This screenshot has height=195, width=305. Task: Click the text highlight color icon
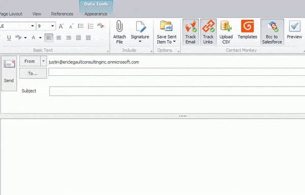coord(18,37)
